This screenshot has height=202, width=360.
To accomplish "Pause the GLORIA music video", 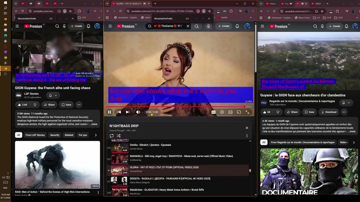I will (109, 112).
